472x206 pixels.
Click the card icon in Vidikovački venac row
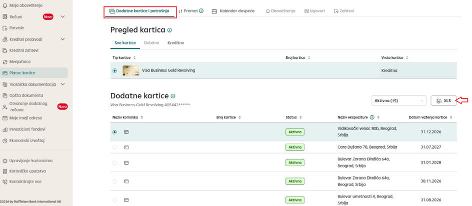coord(126,132)
